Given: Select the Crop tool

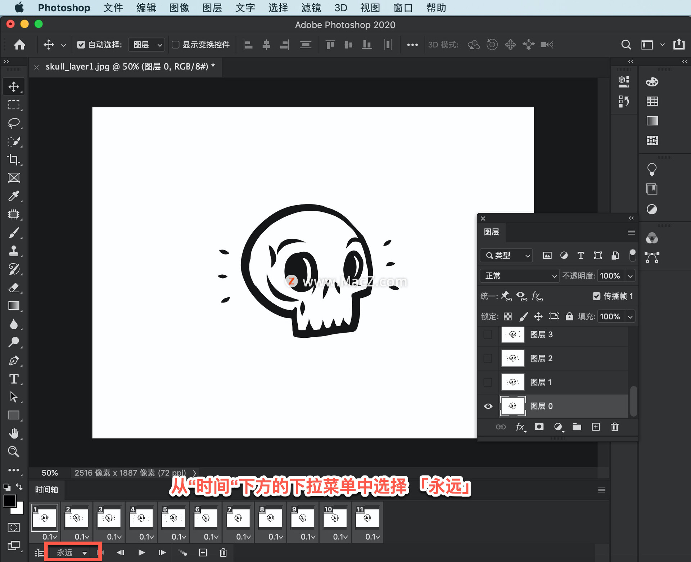Looking at the screenshot, I should coord(14,159).
